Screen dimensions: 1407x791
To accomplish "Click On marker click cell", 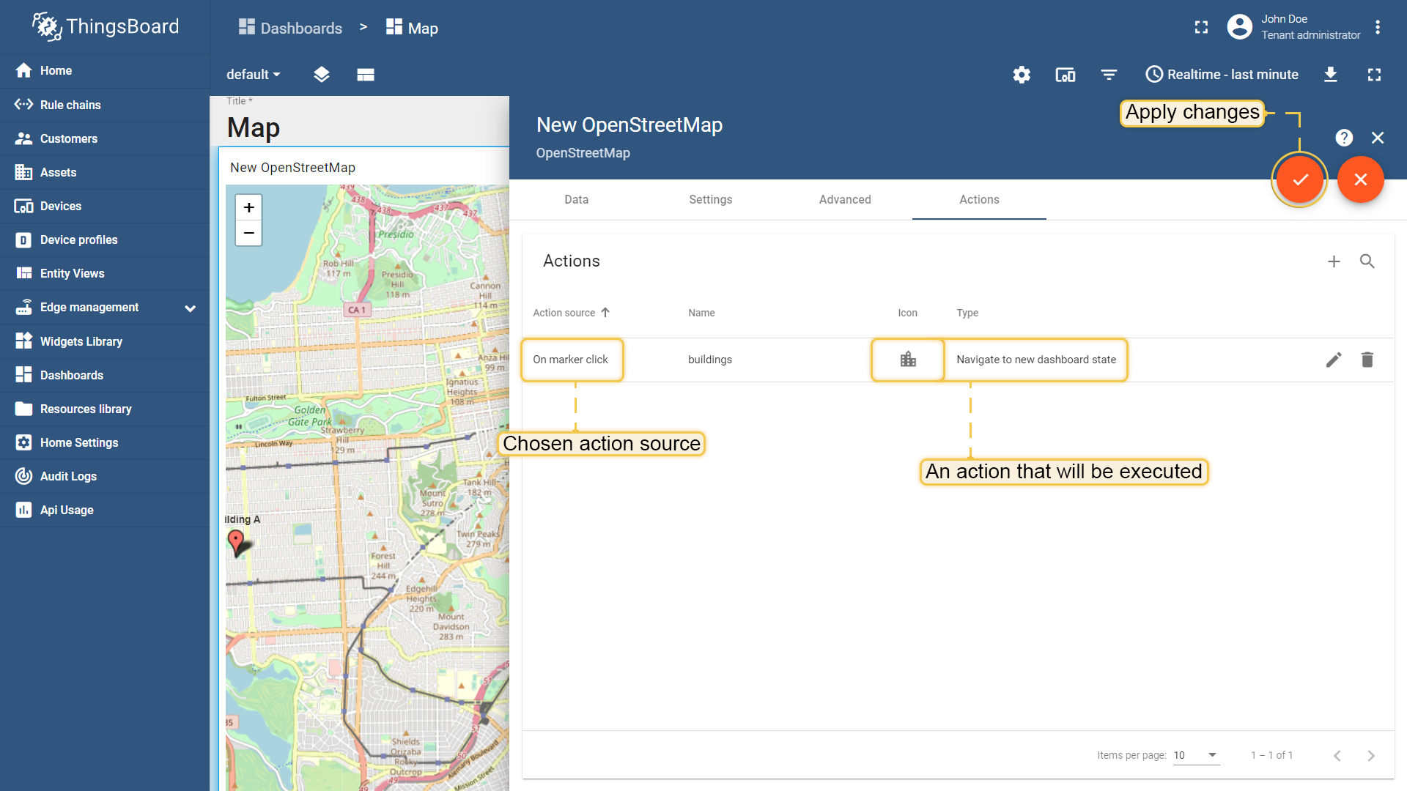I will pos(571,360).
